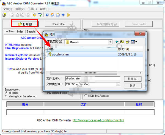Click the 另存数据库为(A) button
Screen dimensions: 165x135
(105, 24)
